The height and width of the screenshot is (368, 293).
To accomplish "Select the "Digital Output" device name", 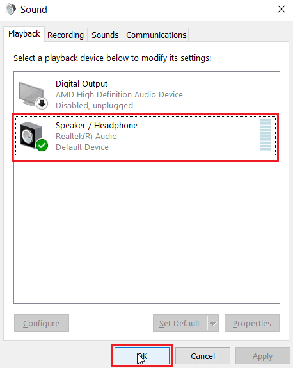I will tap(81, 84).
